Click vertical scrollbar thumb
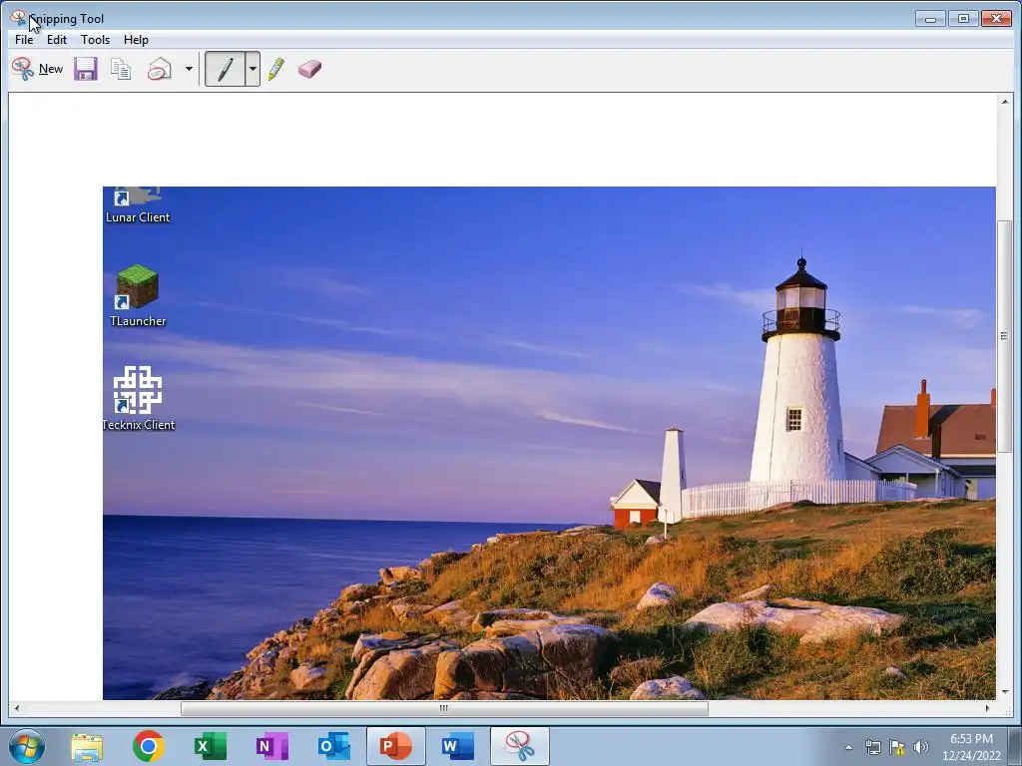The height and width of the screenshot is (766, 1022). click(x=1004, y=337)
